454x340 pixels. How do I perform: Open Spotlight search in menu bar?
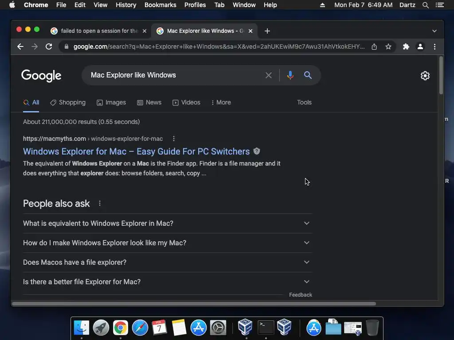425,5
